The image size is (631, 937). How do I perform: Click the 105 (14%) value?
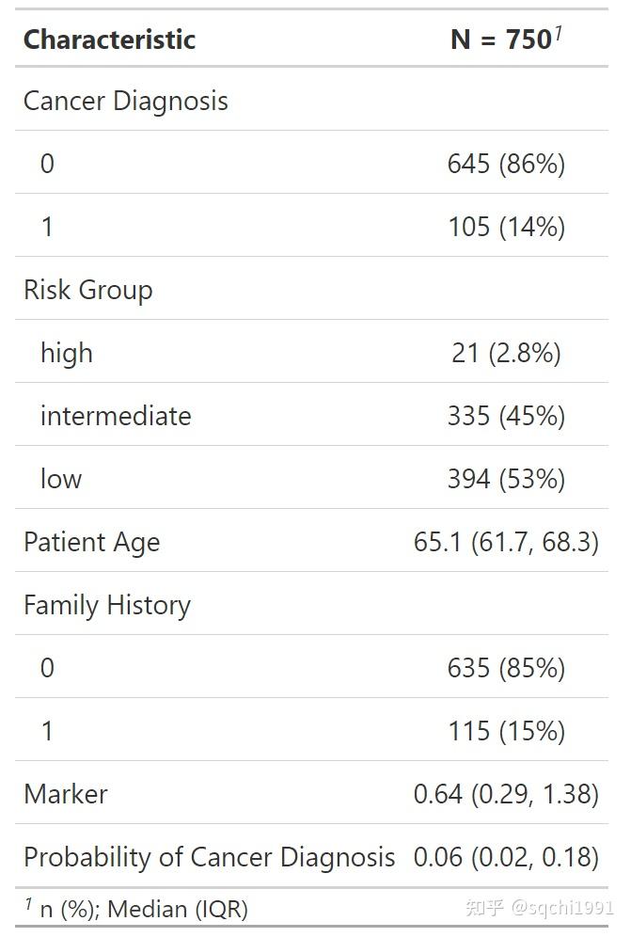pyautogui.click(x=506, y=228)
